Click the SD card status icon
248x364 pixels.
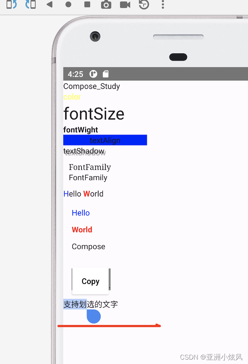106,74
